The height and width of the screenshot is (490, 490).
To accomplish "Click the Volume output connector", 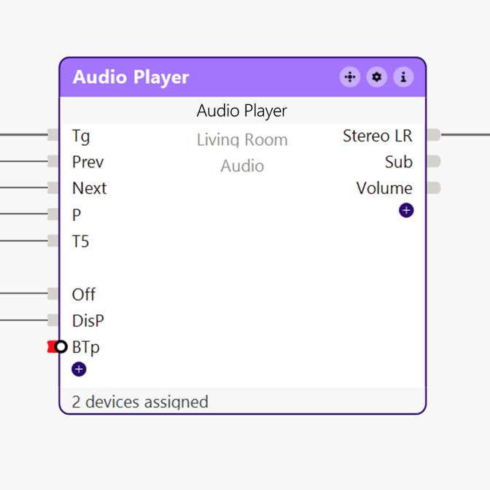I will [x=433, y=187].
